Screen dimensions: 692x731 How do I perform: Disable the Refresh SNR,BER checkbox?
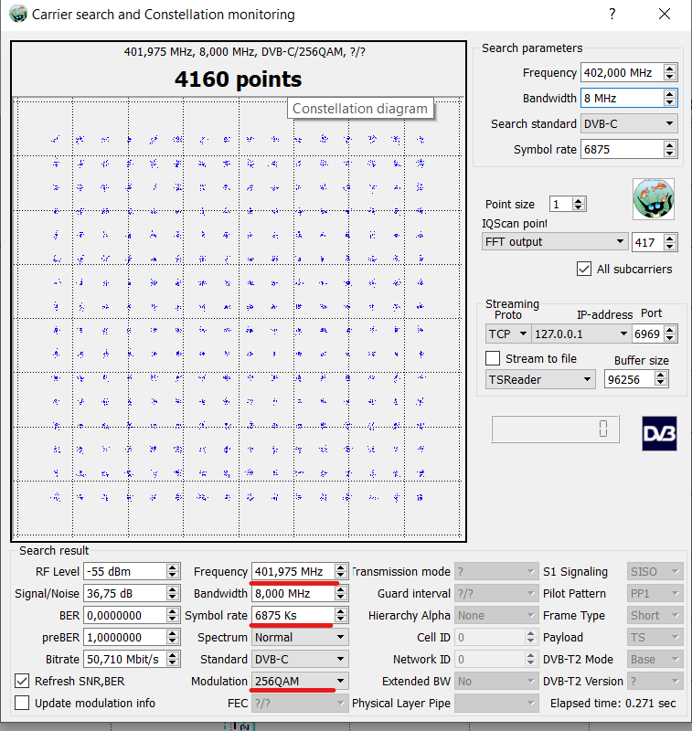(22, 681)
